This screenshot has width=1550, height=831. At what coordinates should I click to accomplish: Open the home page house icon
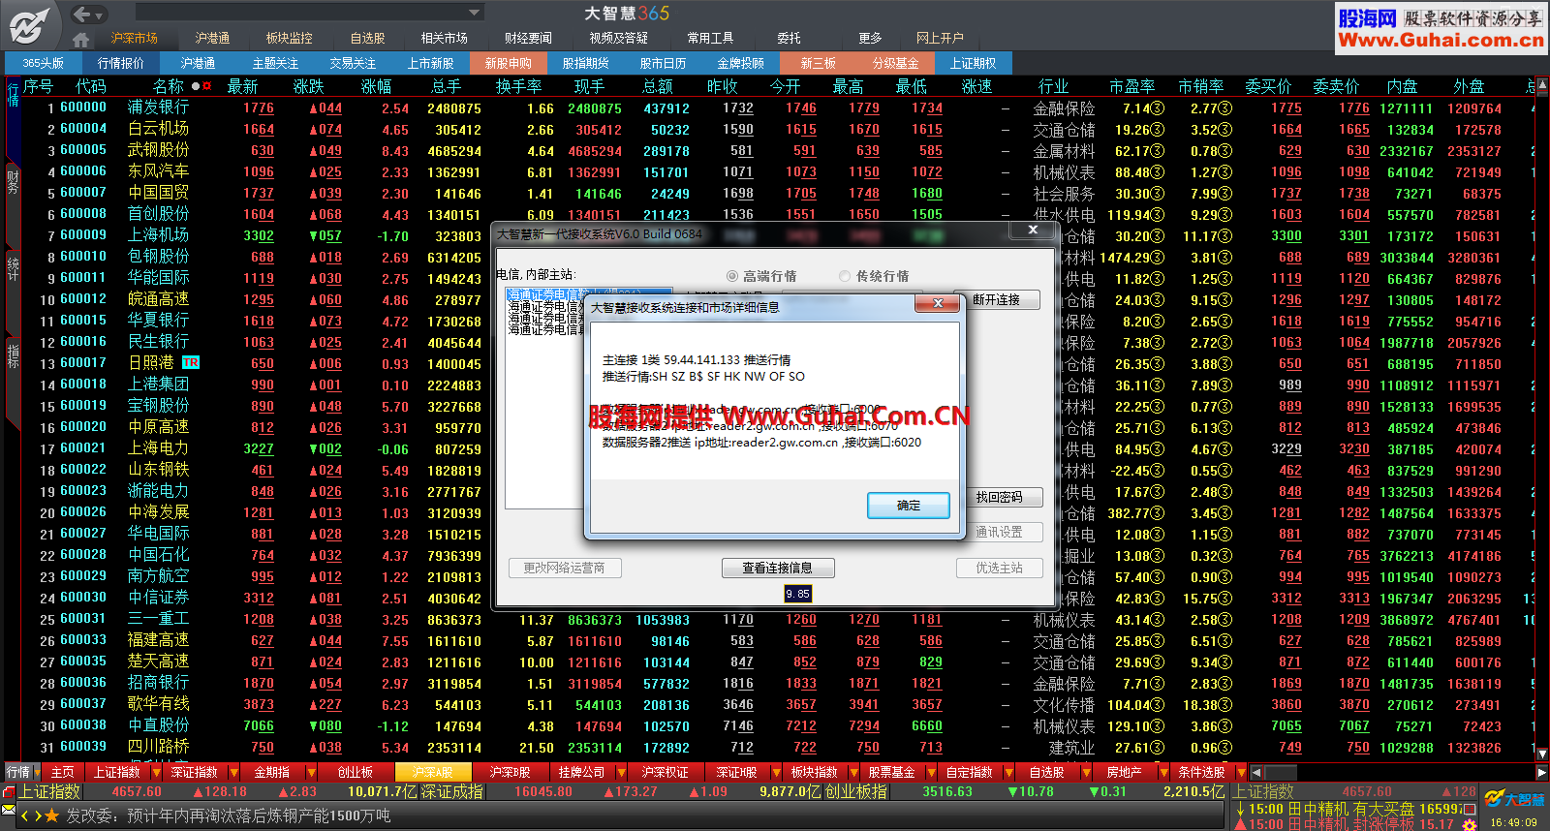click(x=80, y=40)
